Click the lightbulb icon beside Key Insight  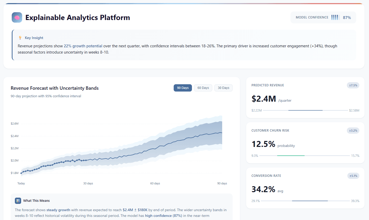click(x=20, y=37)
